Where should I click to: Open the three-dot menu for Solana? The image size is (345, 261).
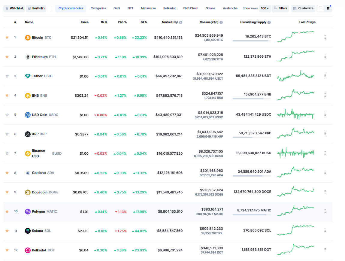click(325, 230)
